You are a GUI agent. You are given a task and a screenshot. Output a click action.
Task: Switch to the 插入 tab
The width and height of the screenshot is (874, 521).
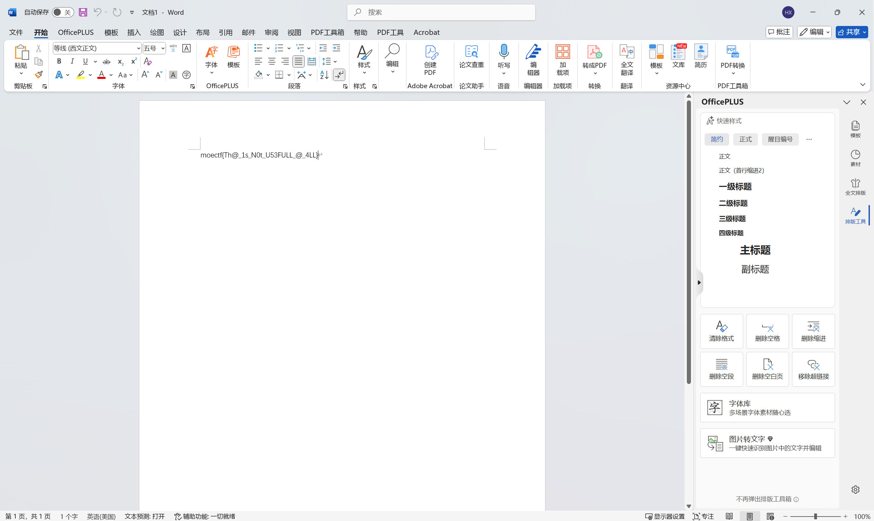pos(134,32)
